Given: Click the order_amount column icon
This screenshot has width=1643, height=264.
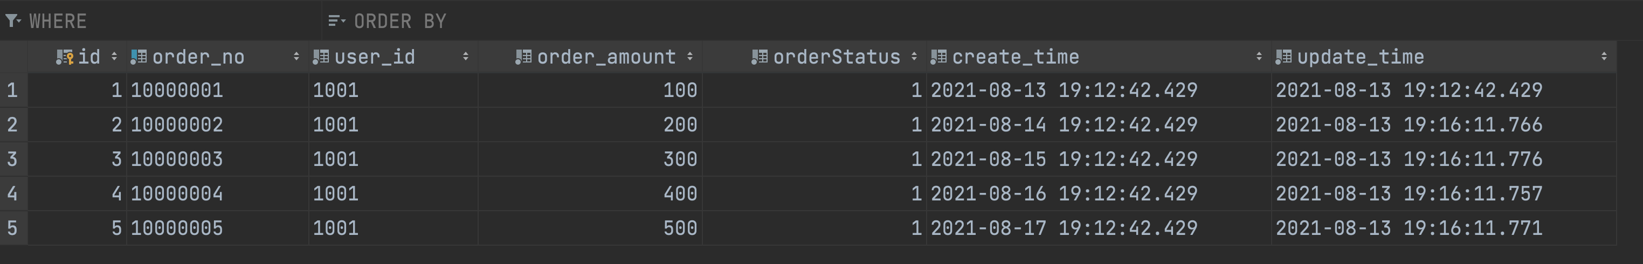Looking at the screenshot, I should 523,58.
